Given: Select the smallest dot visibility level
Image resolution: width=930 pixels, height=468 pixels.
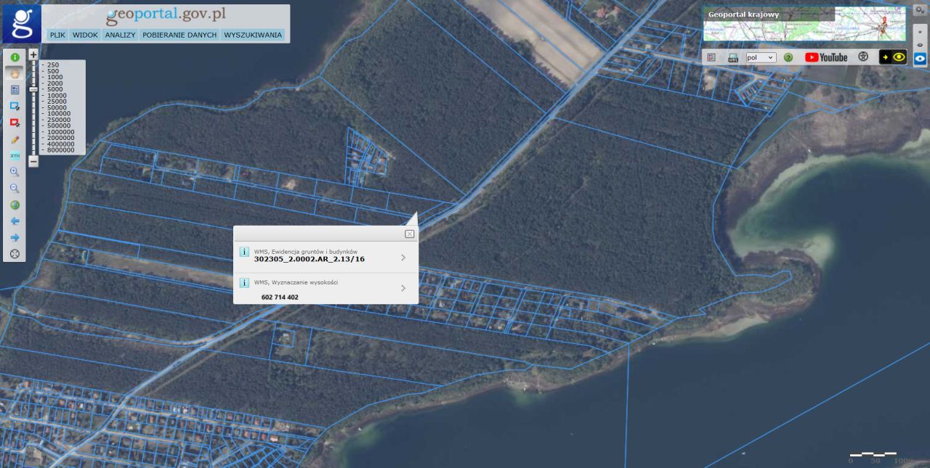Looking at the screenshot, I should pyautogui.click(x=920, y=33).
